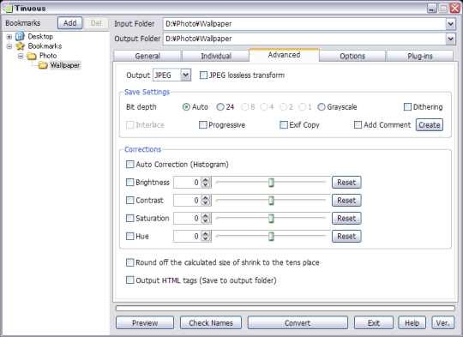Image resolution: width=463 pixels, height=337 pixels.
Task: Enable Output HTML tags option
Action: tap(130, 280)
